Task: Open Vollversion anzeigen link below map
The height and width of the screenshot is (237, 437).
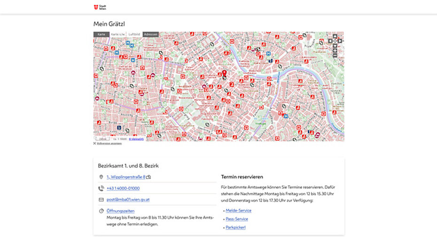Action: click(109, 143)
